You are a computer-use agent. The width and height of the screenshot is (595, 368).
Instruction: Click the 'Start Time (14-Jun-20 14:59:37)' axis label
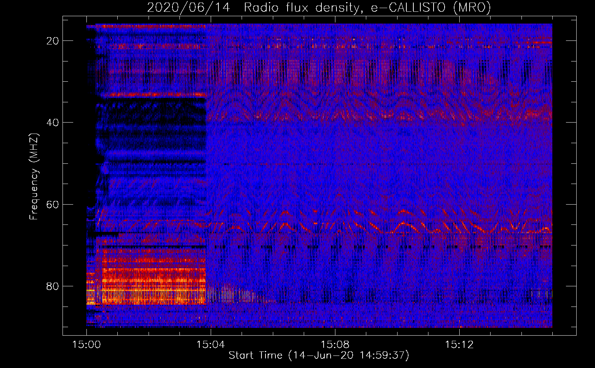(319, 355)
